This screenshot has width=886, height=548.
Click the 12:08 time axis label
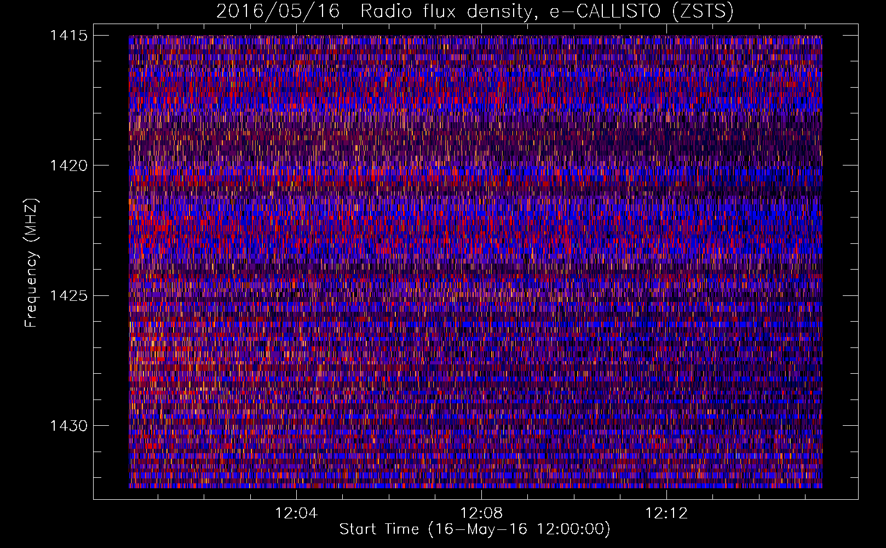pyautogui.click(x=481, y=513)
